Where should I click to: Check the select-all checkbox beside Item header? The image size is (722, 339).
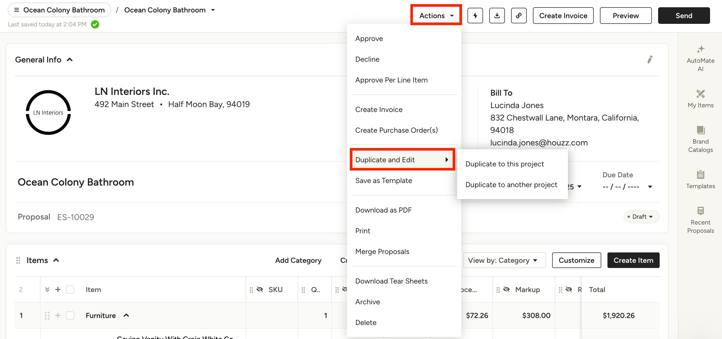tap(70, 289)
